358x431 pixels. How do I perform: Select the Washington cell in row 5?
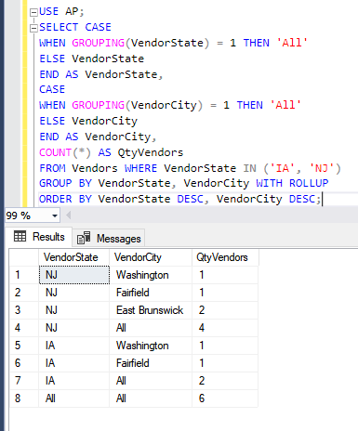pyautogui.click(x=151, y=346)
